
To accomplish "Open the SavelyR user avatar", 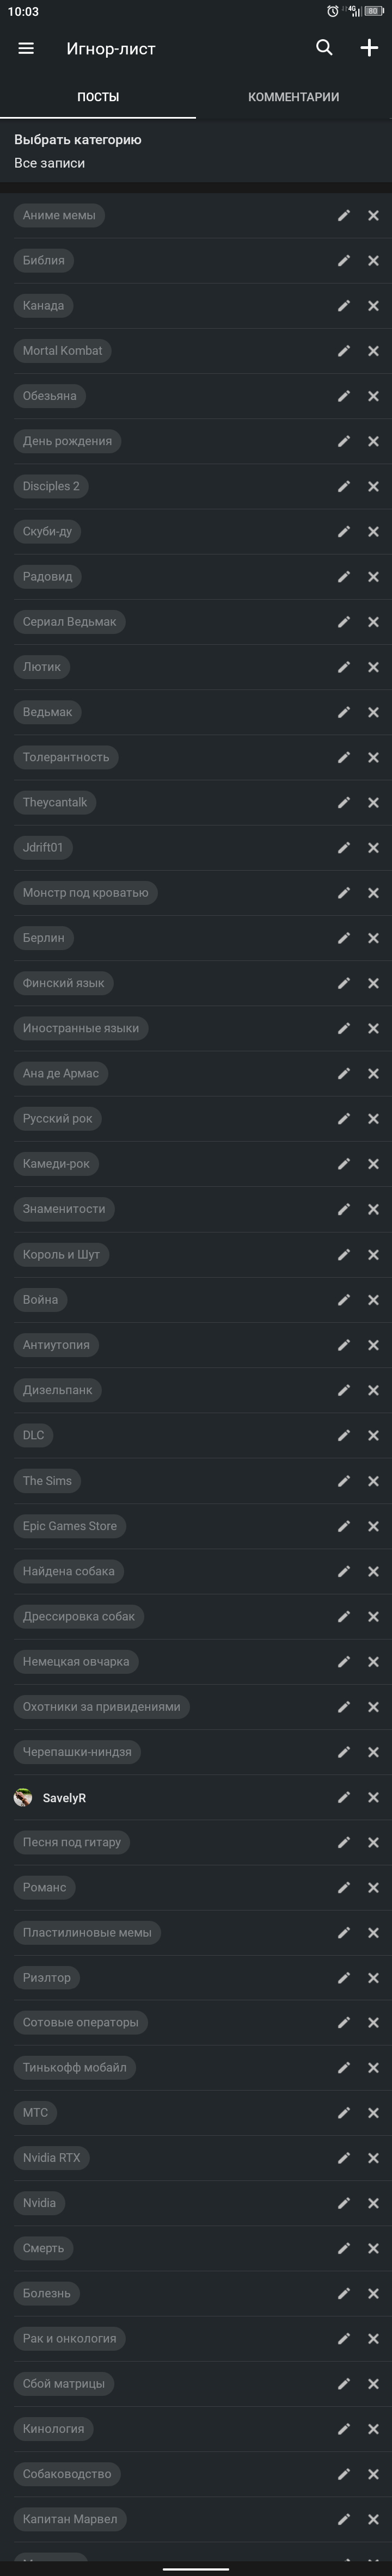I will pyautogui.click(x=23, y=1797).
